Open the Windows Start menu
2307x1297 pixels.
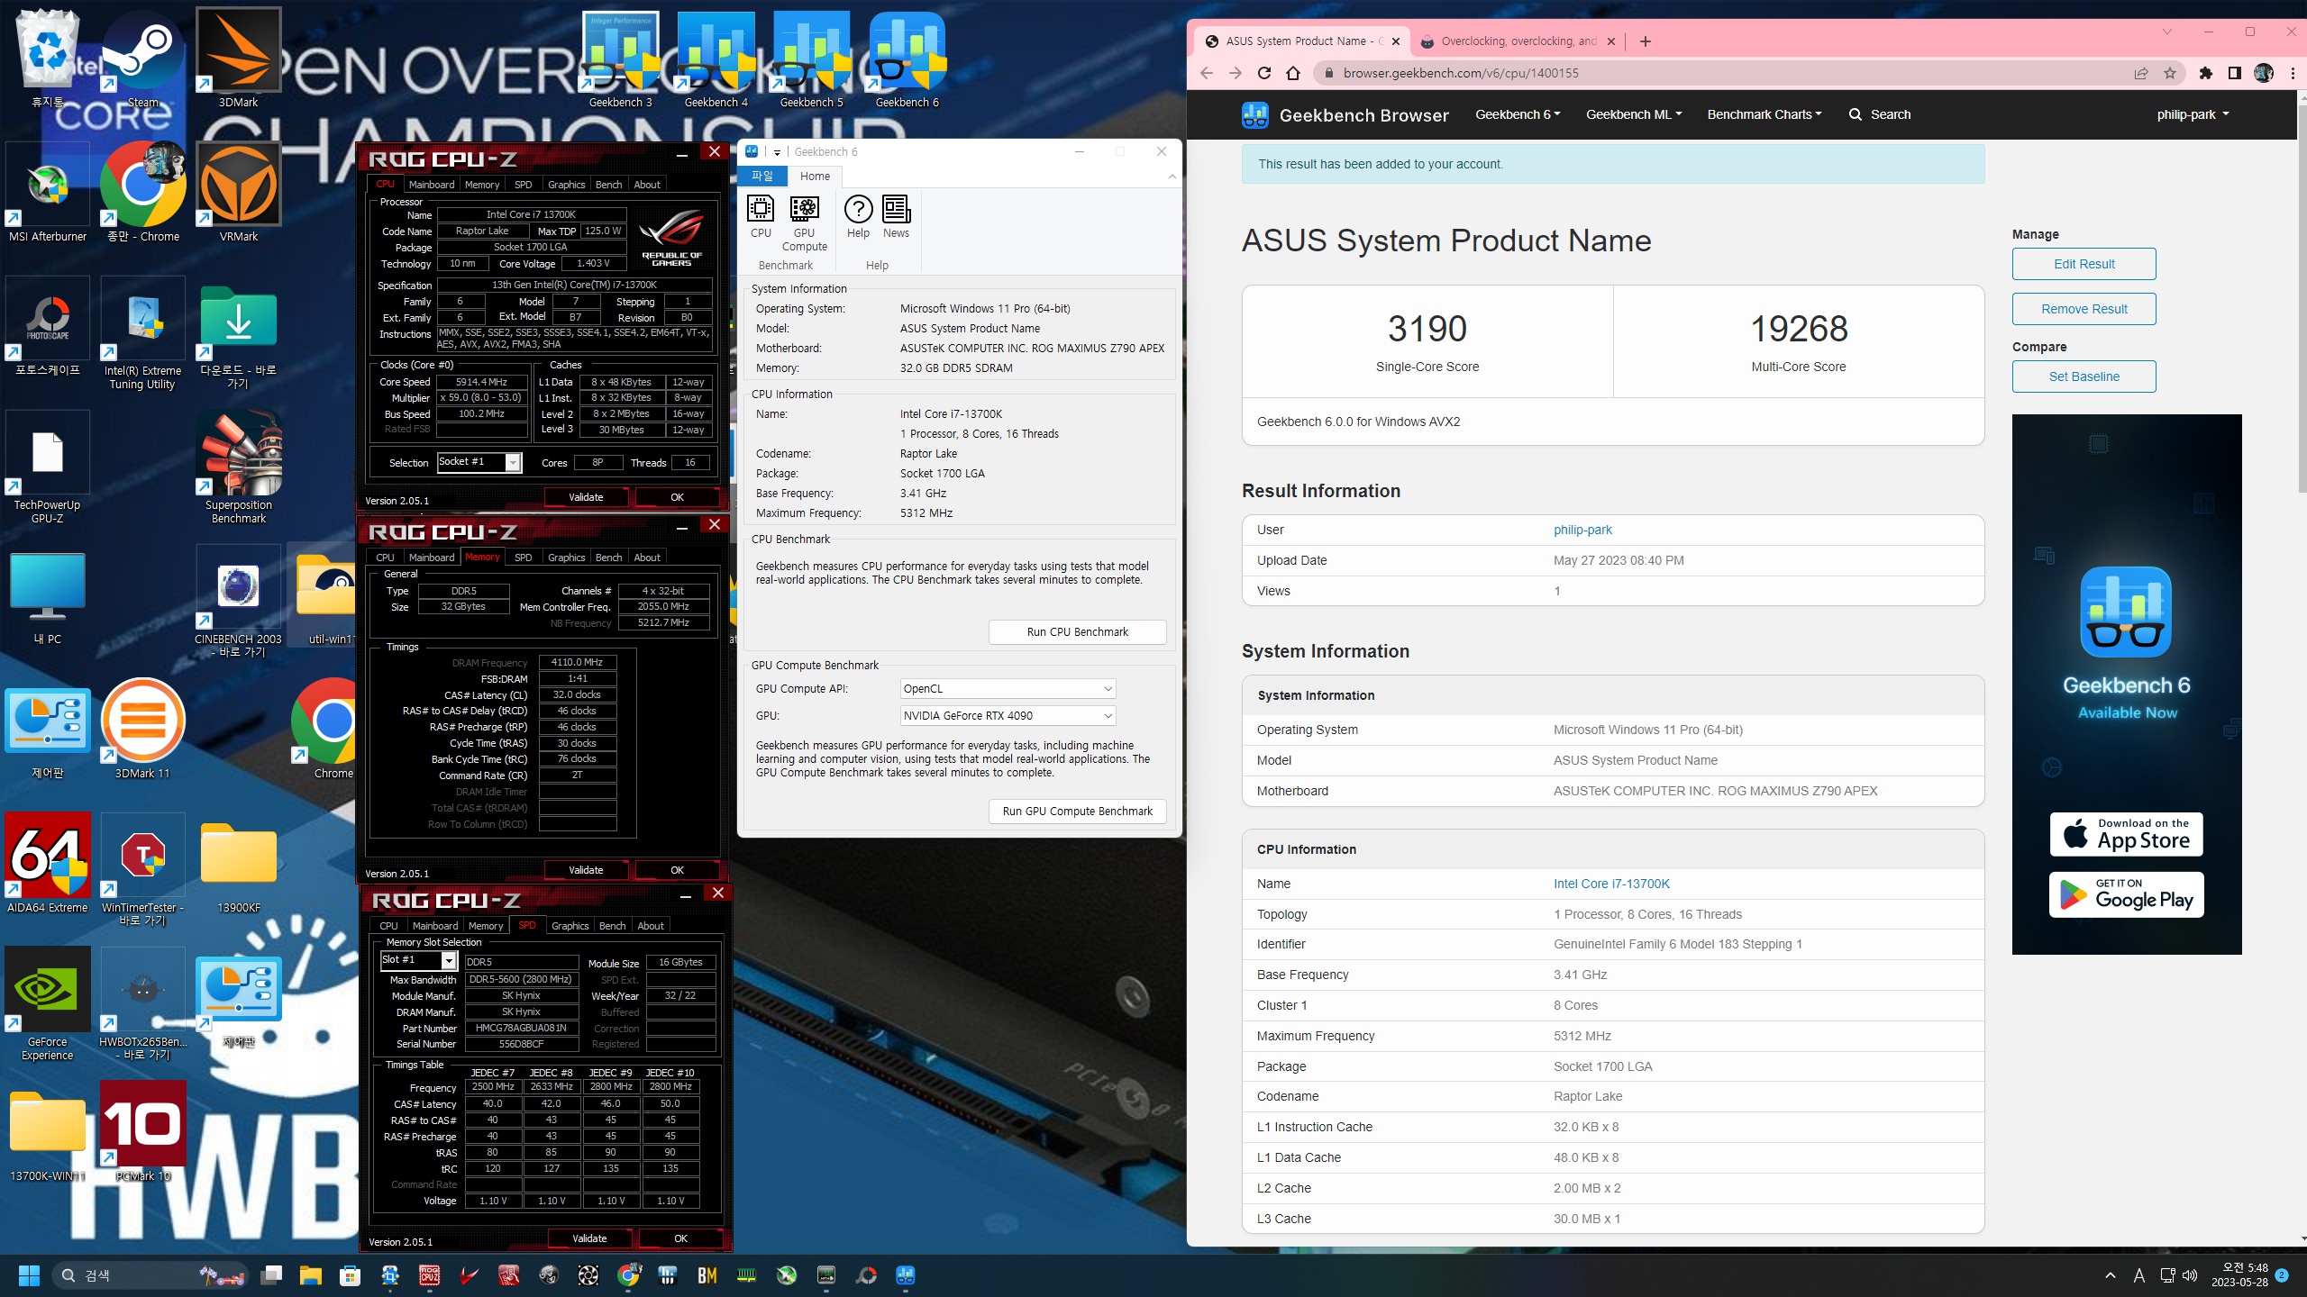tap(29, 1275)
